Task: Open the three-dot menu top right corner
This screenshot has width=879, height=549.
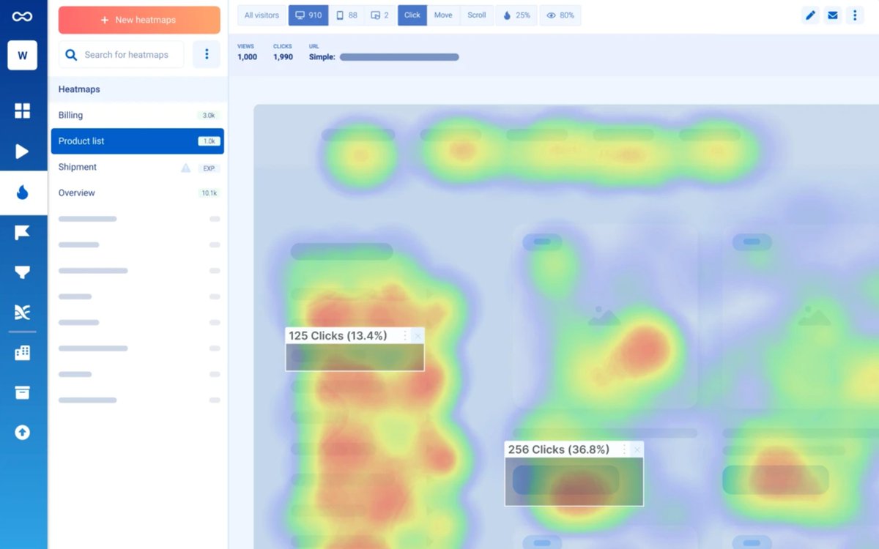Action: (x=856, y=14)
